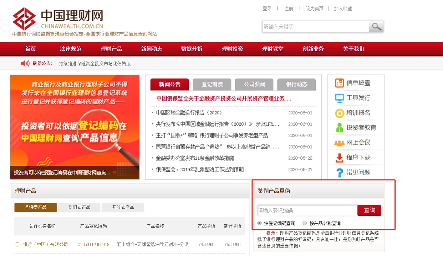443x256 pixels.
Task: Select 净值型产品 tab
Action: (36, 207)
